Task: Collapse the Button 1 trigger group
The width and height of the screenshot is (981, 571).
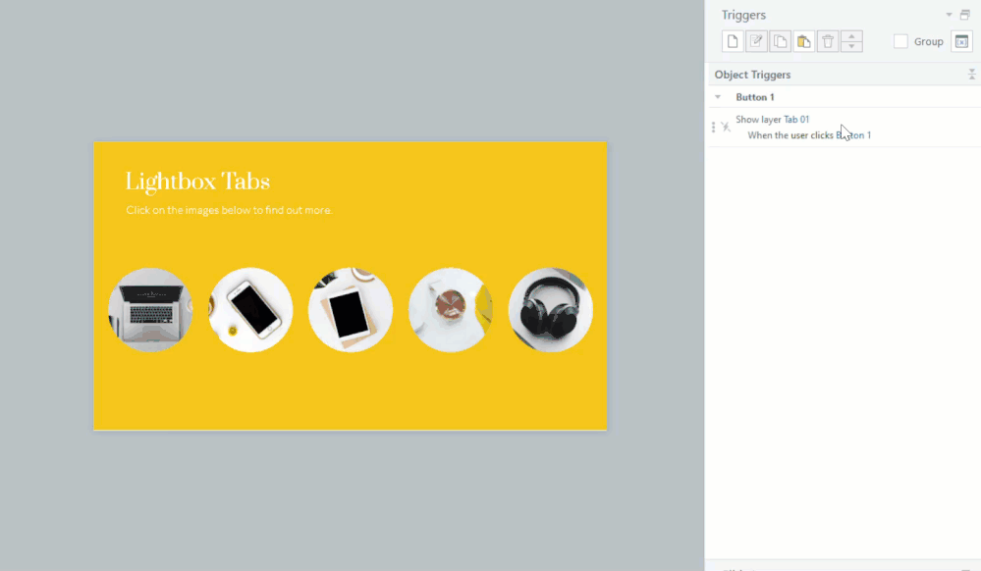Action: (718, 97)
